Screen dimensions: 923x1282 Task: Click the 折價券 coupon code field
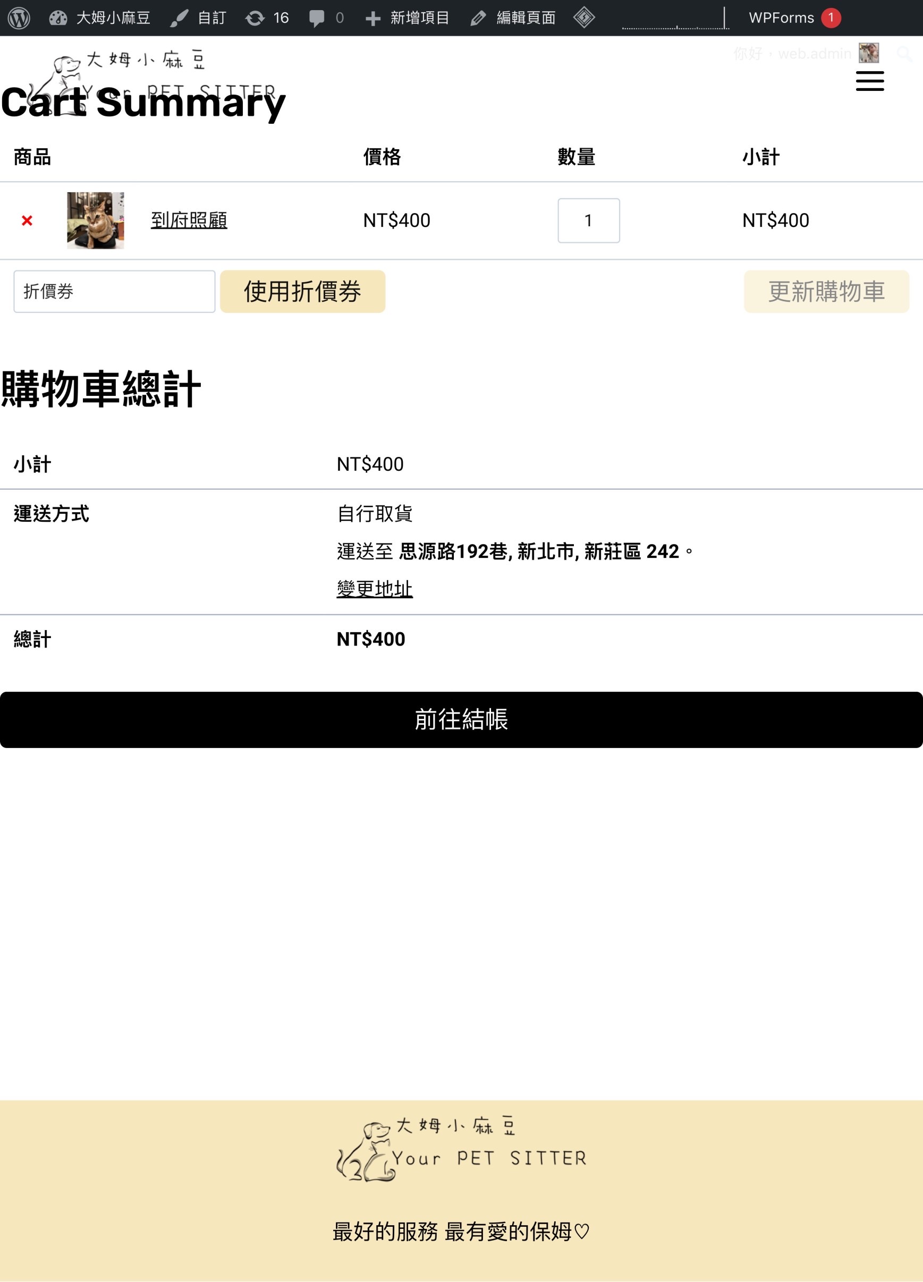pyautogui.click(x=114, y=292)
